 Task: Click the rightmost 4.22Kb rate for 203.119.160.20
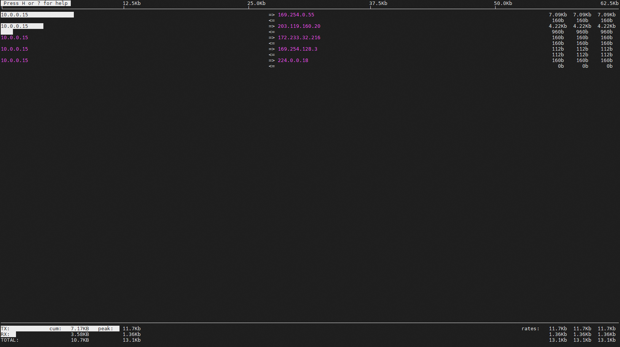click(607, 26)
